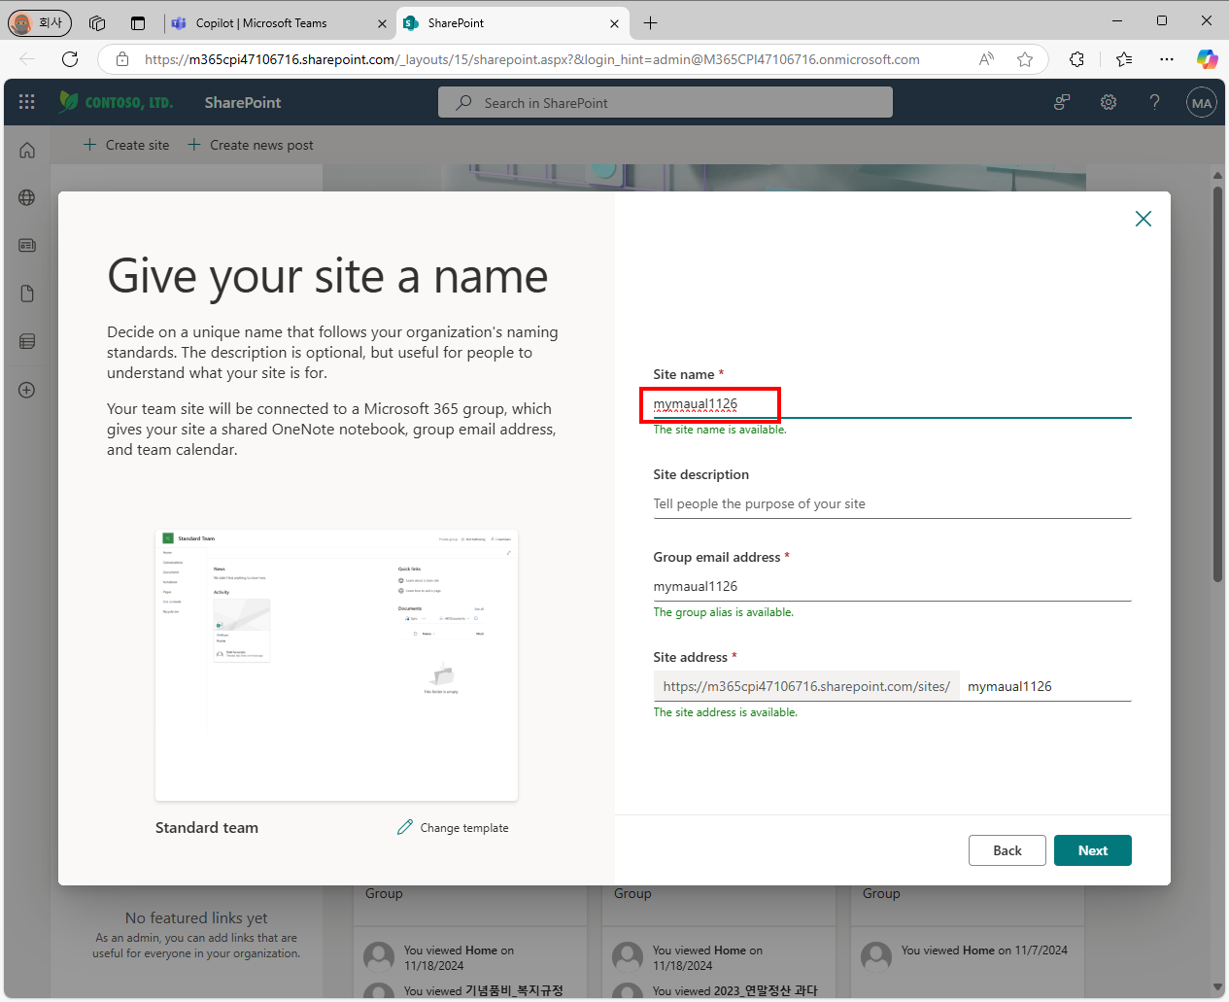Open My lists icon in left rail
The width and height of the screenshot is (1229, 1002).
[27, 341]
